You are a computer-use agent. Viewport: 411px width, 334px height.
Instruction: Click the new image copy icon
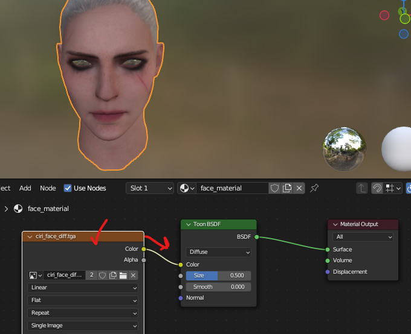[112, 275]
